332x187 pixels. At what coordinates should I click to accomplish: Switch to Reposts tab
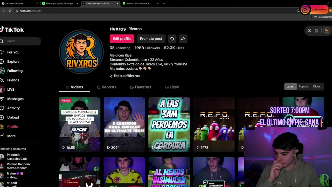coord(107,87)
